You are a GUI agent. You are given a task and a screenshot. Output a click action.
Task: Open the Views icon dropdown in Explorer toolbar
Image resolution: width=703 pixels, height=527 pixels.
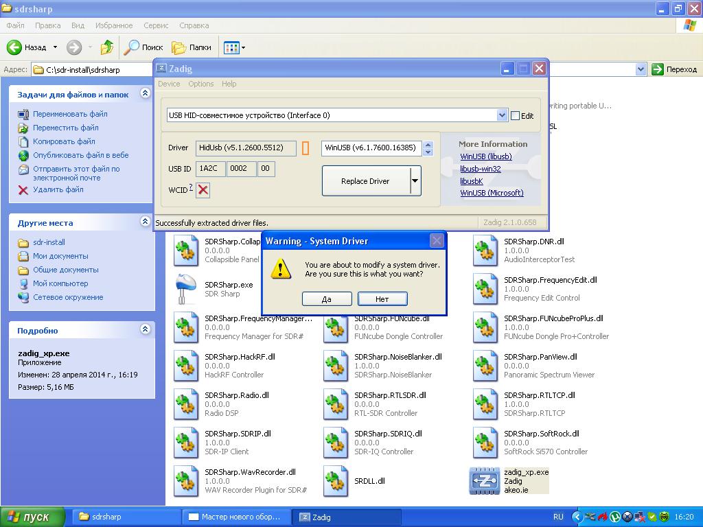click(x=235, y=47)
